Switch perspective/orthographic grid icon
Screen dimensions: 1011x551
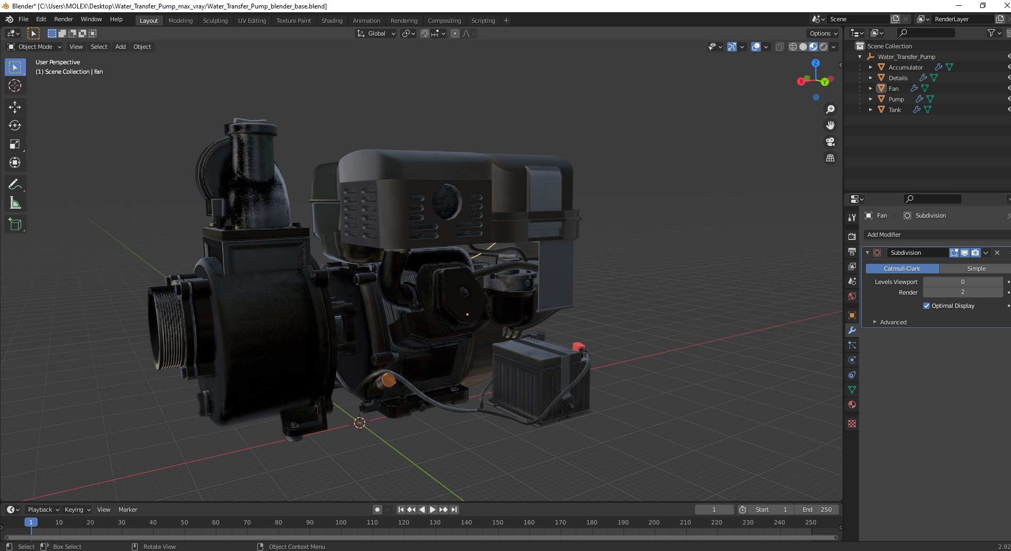pos(830,158)
